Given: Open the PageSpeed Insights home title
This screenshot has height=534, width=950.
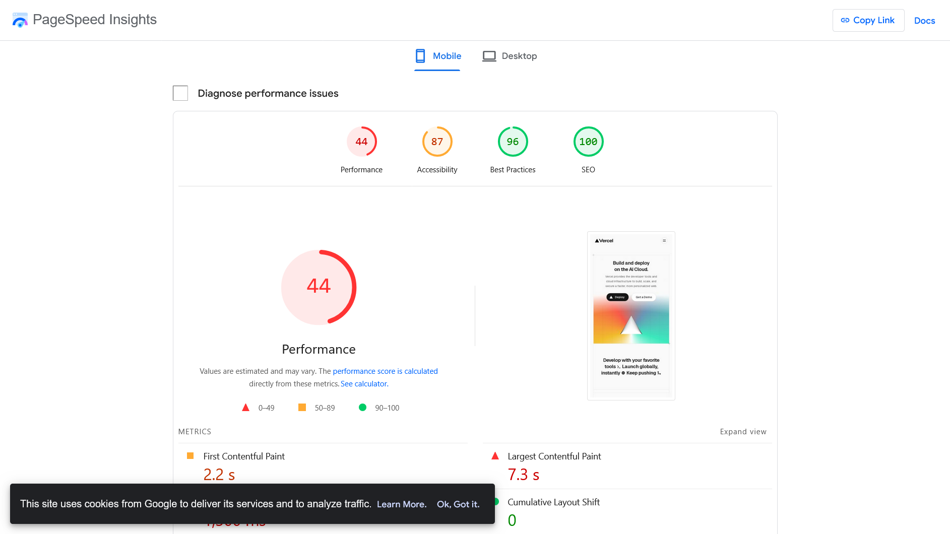Looking at the screenshot, I should pos(95,20).
